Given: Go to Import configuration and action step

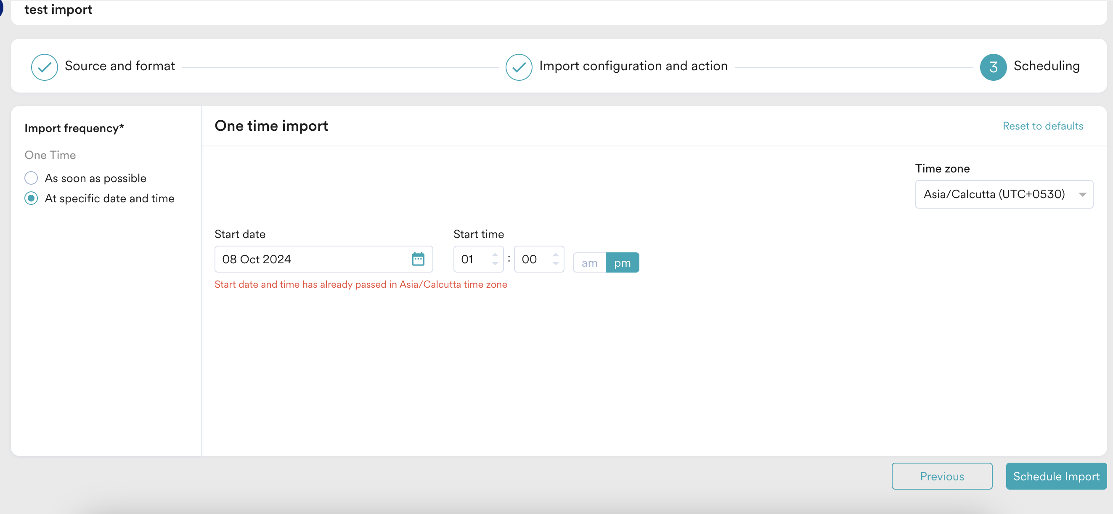Looking at the screenshot, I should click(x=633, y=66).
